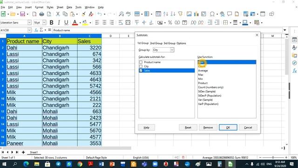The image size is (298, 168).
Task: Open Function Wizard fx icon
Action: [x=36, y=30]
